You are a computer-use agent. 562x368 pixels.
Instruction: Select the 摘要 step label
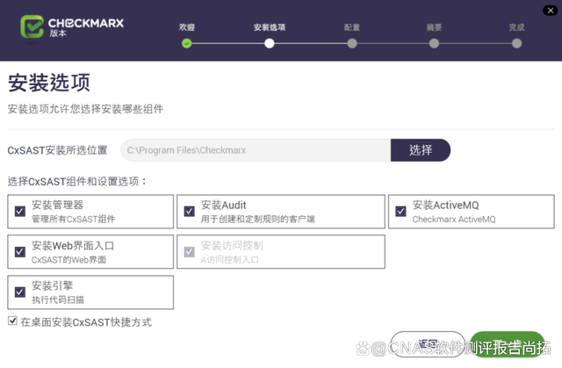(x=434, y=27)
